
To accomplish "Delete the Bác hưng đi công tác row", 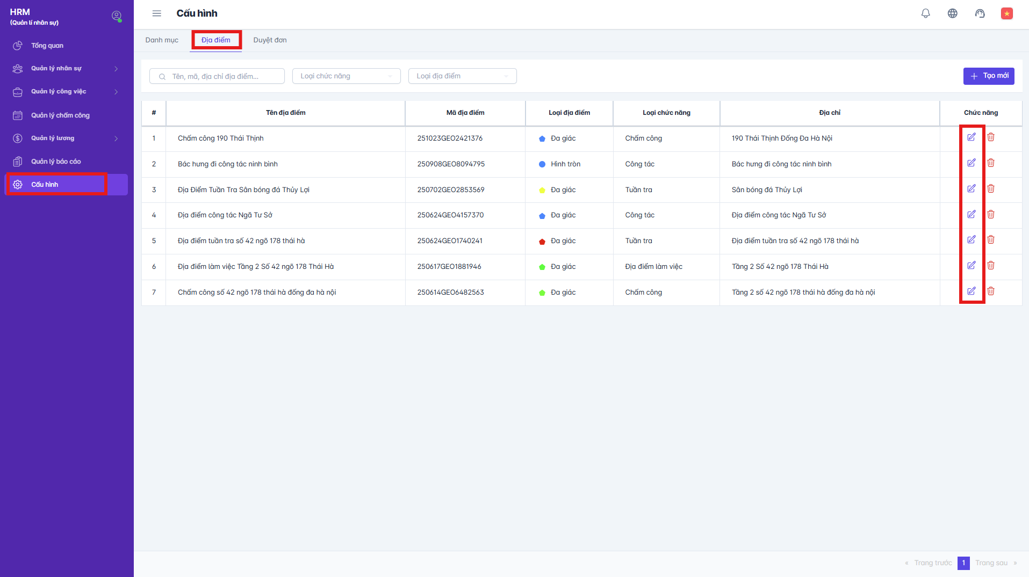I will point(991,163).
